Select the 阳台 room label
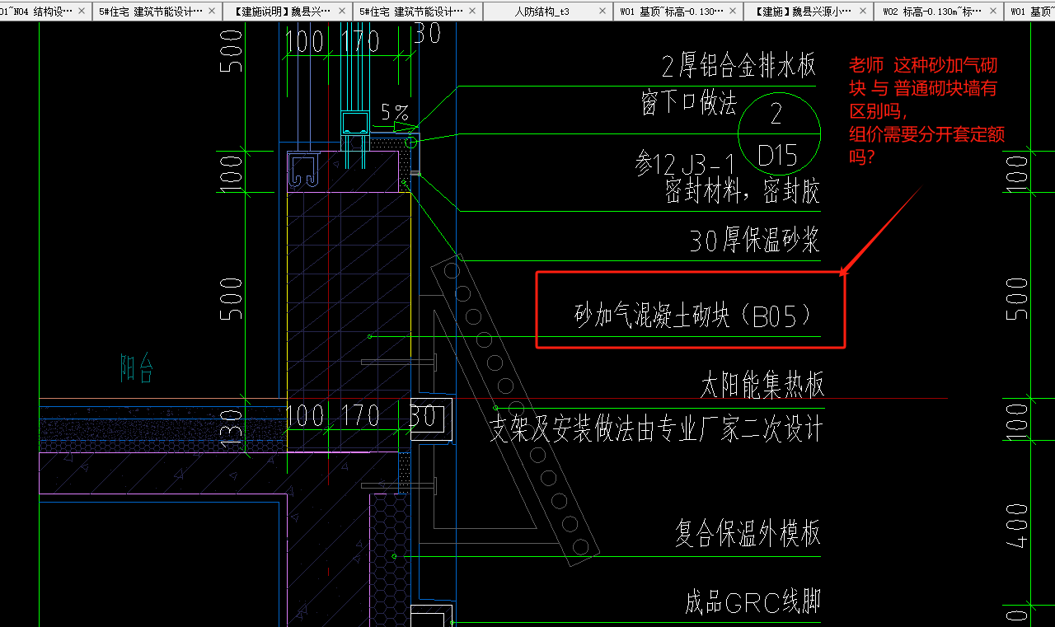 (137, 368)
